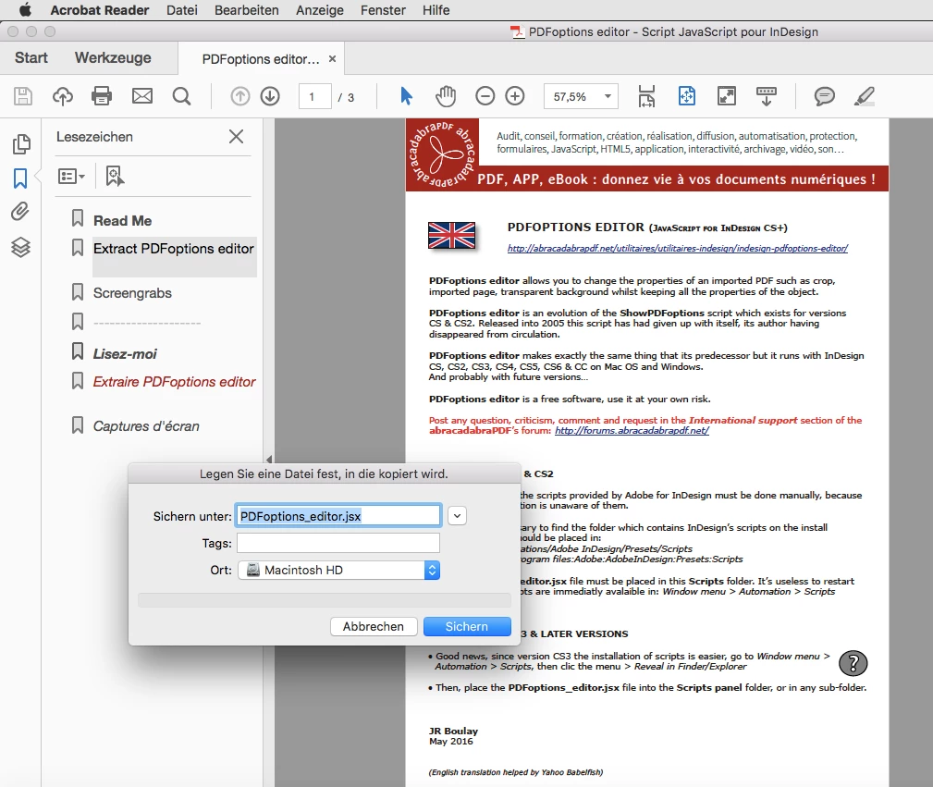Add new bookmark icon
This screenshot has width=933, height=787.
pos(115,177)
